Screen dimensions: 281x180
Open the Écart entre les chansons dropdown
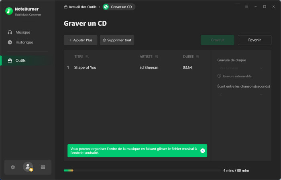[x=241, y=94]
